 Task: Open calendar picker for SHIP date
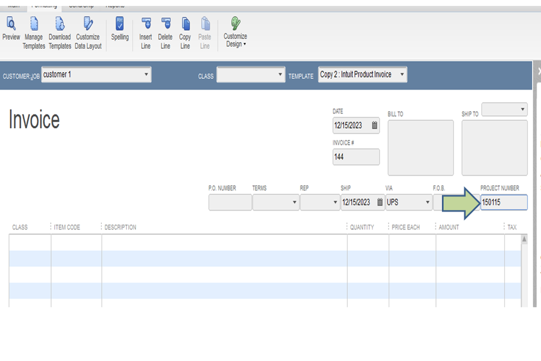(x=380, y=202)
